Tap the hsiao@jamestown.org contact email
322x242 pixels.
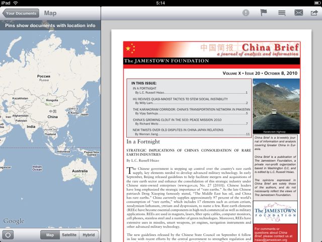click(271, 240)
